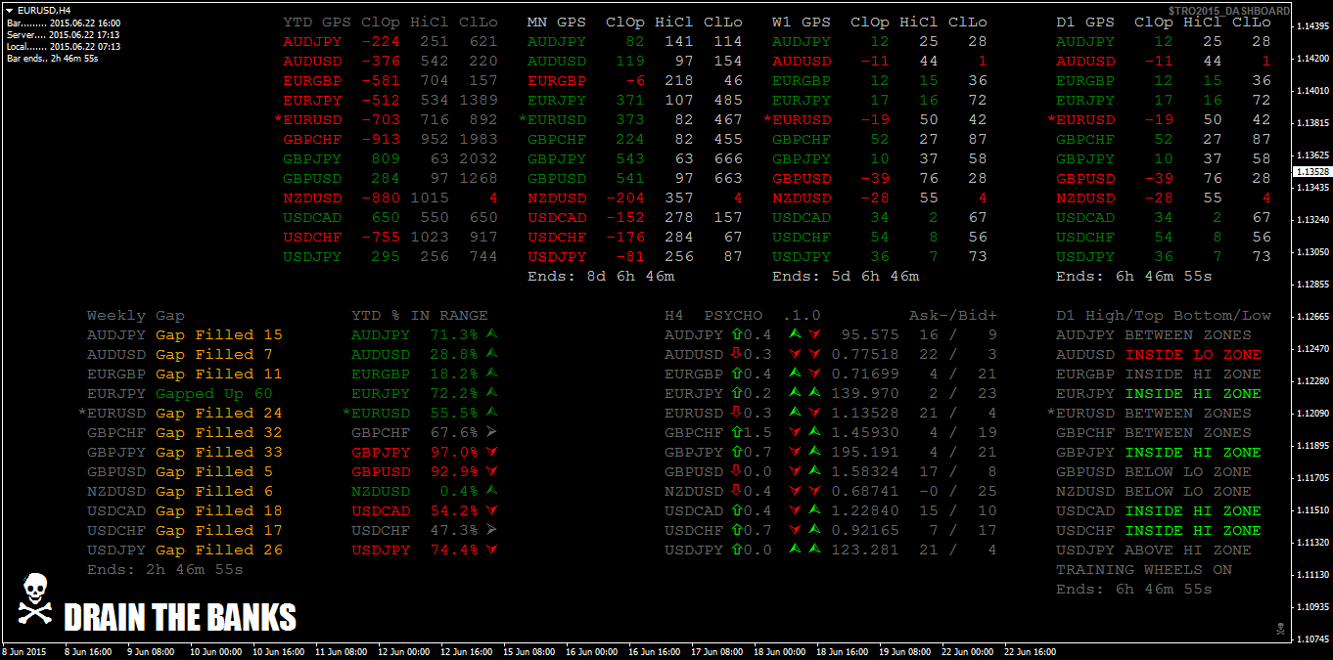The width and height of the screenshot is (1333, 660).
Task: Click the EURUSD,H4 chart title
Action: (x=43, y=10)
